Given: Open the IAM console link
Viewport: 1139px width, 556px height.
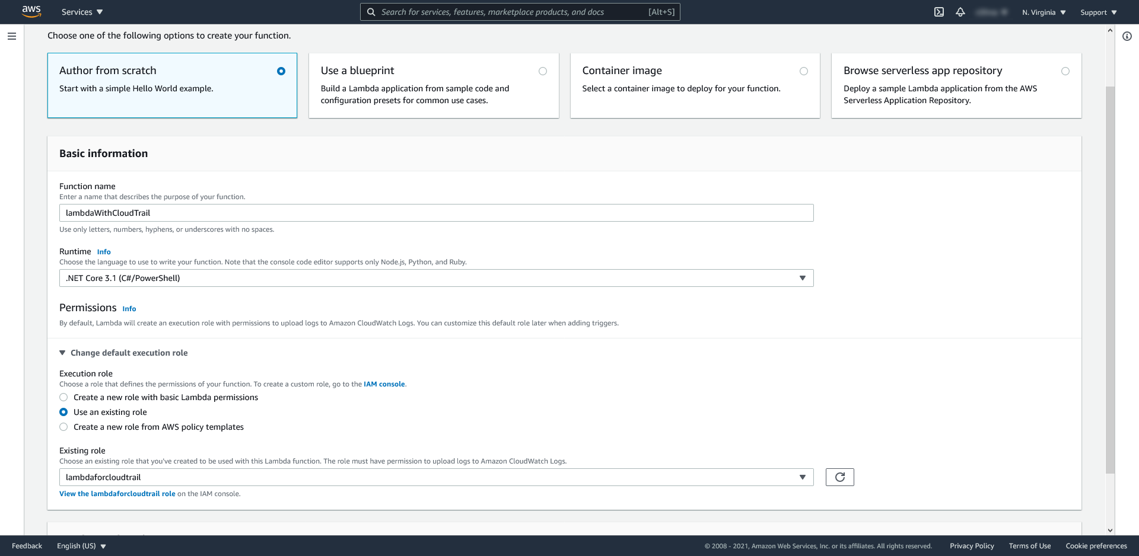Looking at the screenshot, I should [384, 384].
